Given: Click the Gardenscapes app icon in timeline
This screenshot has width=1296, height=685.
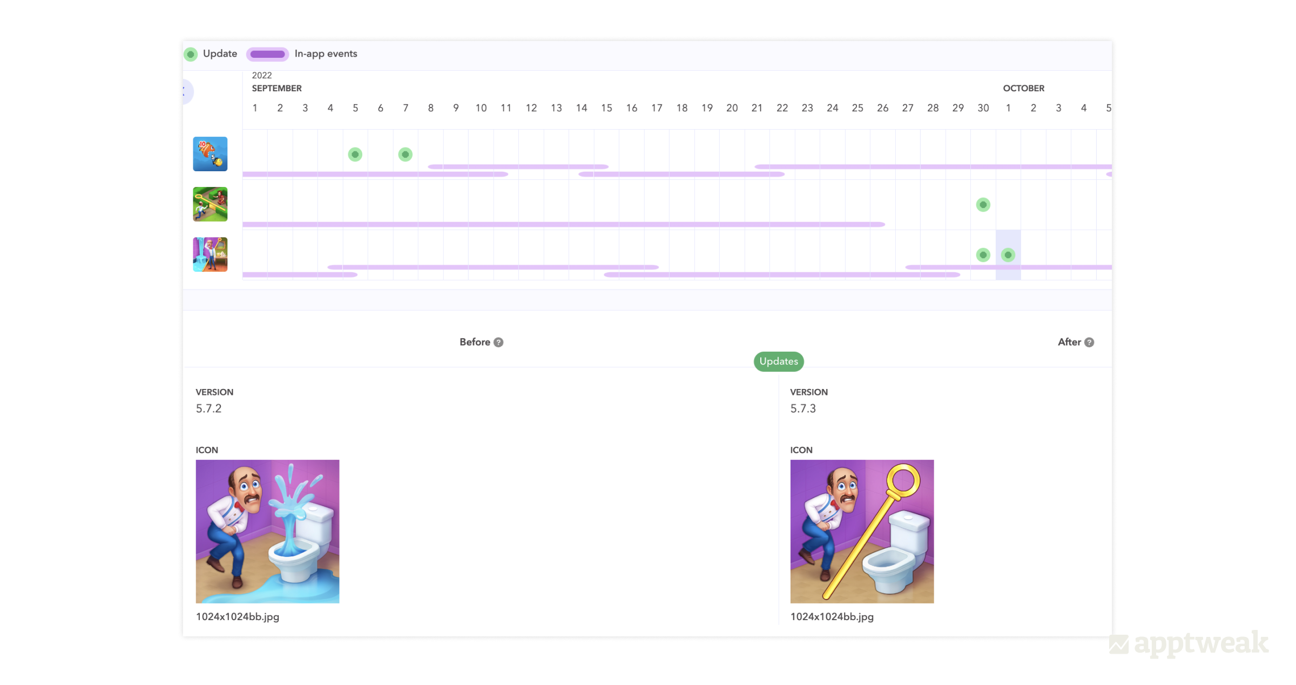Looking at the screenshot, I should [x=210, y=204].
